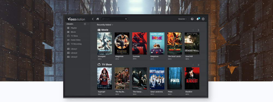Click the Library2 icon
Viewport: 273px width, 102px height.
pyautogui.click(x=68, y=53)
